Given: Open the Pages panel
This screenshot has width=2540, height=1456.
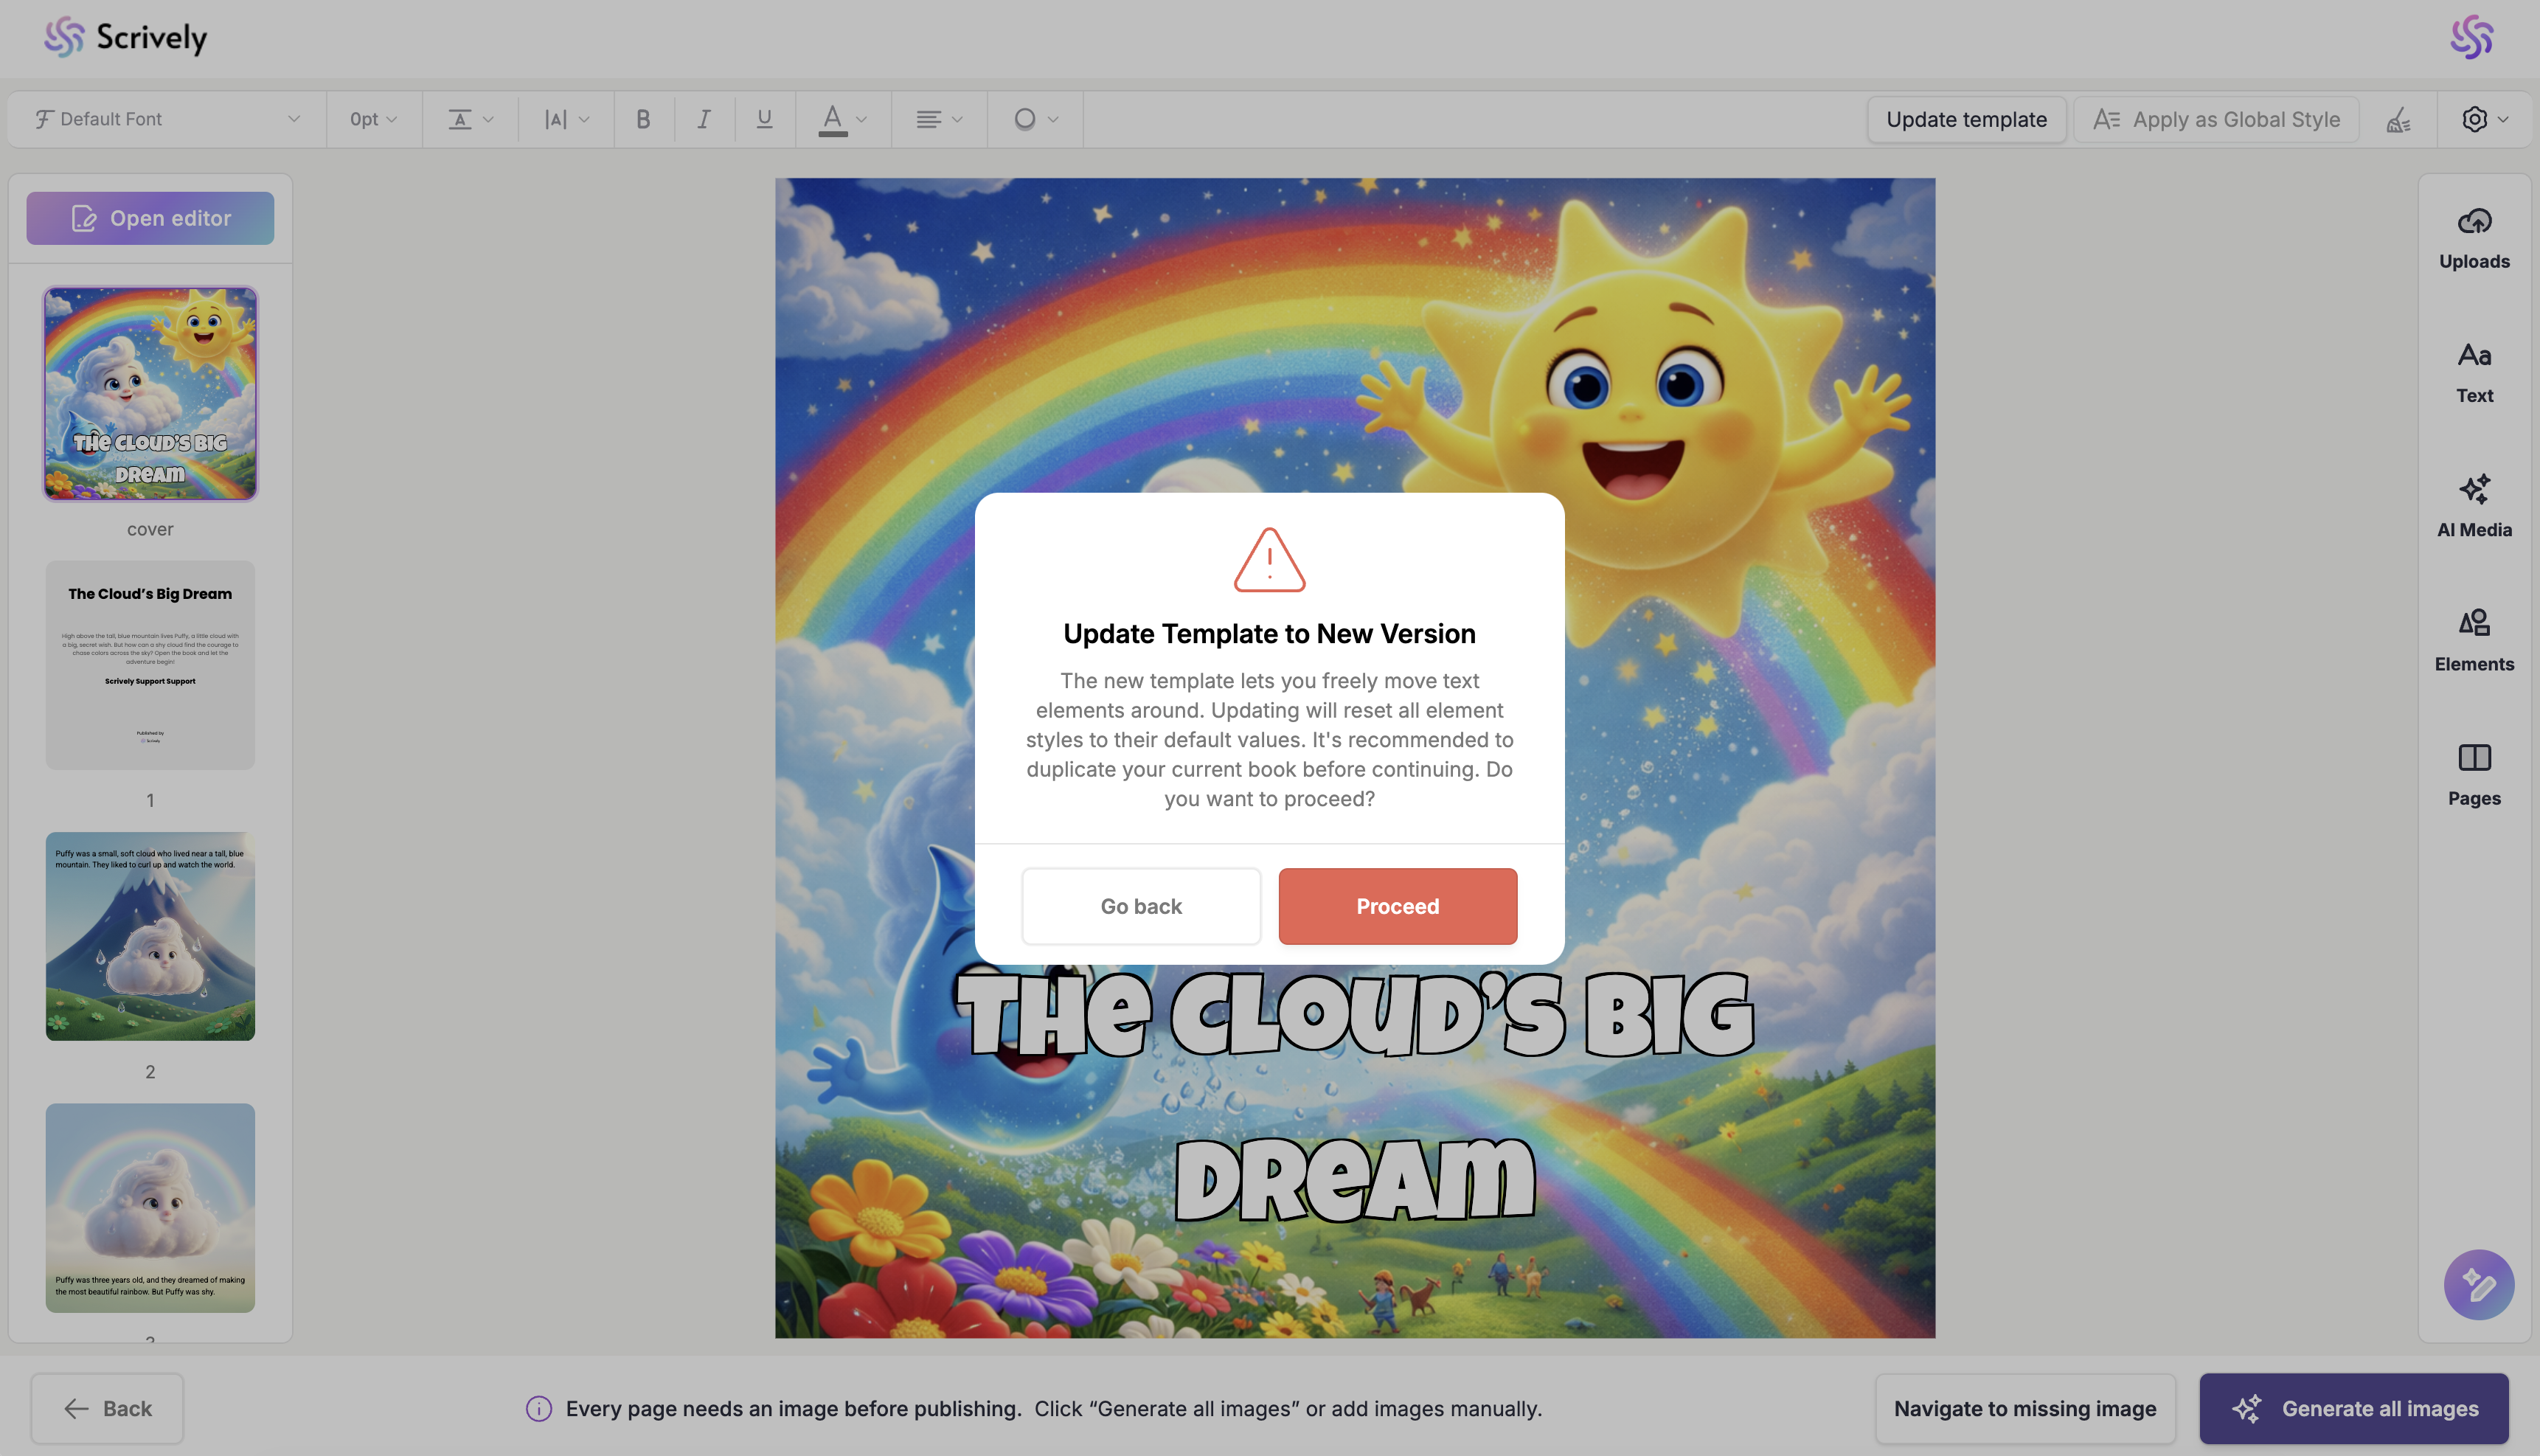Looking at the screenshot, I should coord(2473,774).
